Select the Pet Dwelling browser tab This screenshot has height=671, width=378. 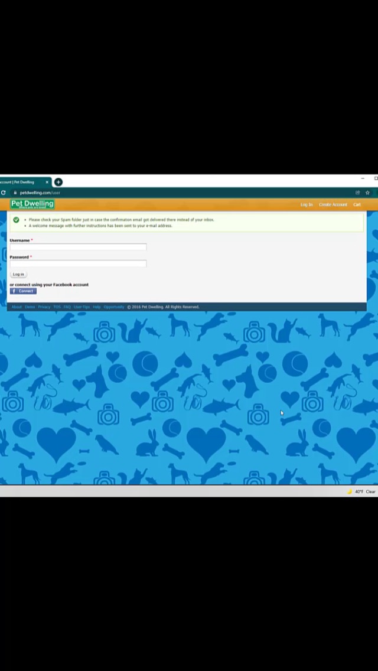(21, 182)
